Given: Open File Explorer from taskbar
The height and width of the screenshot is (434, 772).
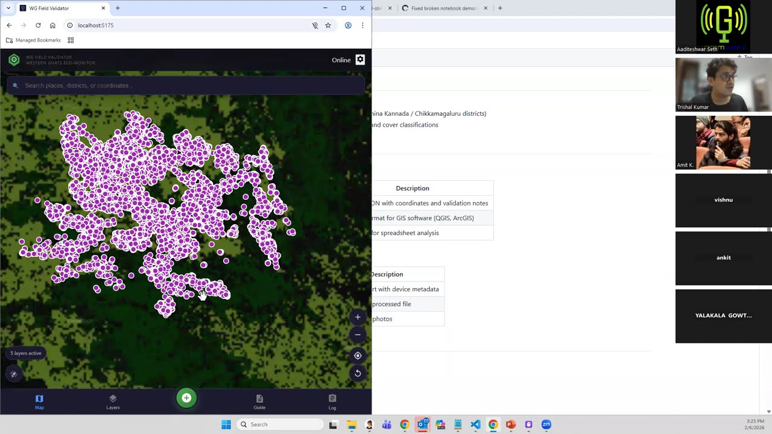Looking at the screenshot, I should pyautogui.click(x=352, y=424).
